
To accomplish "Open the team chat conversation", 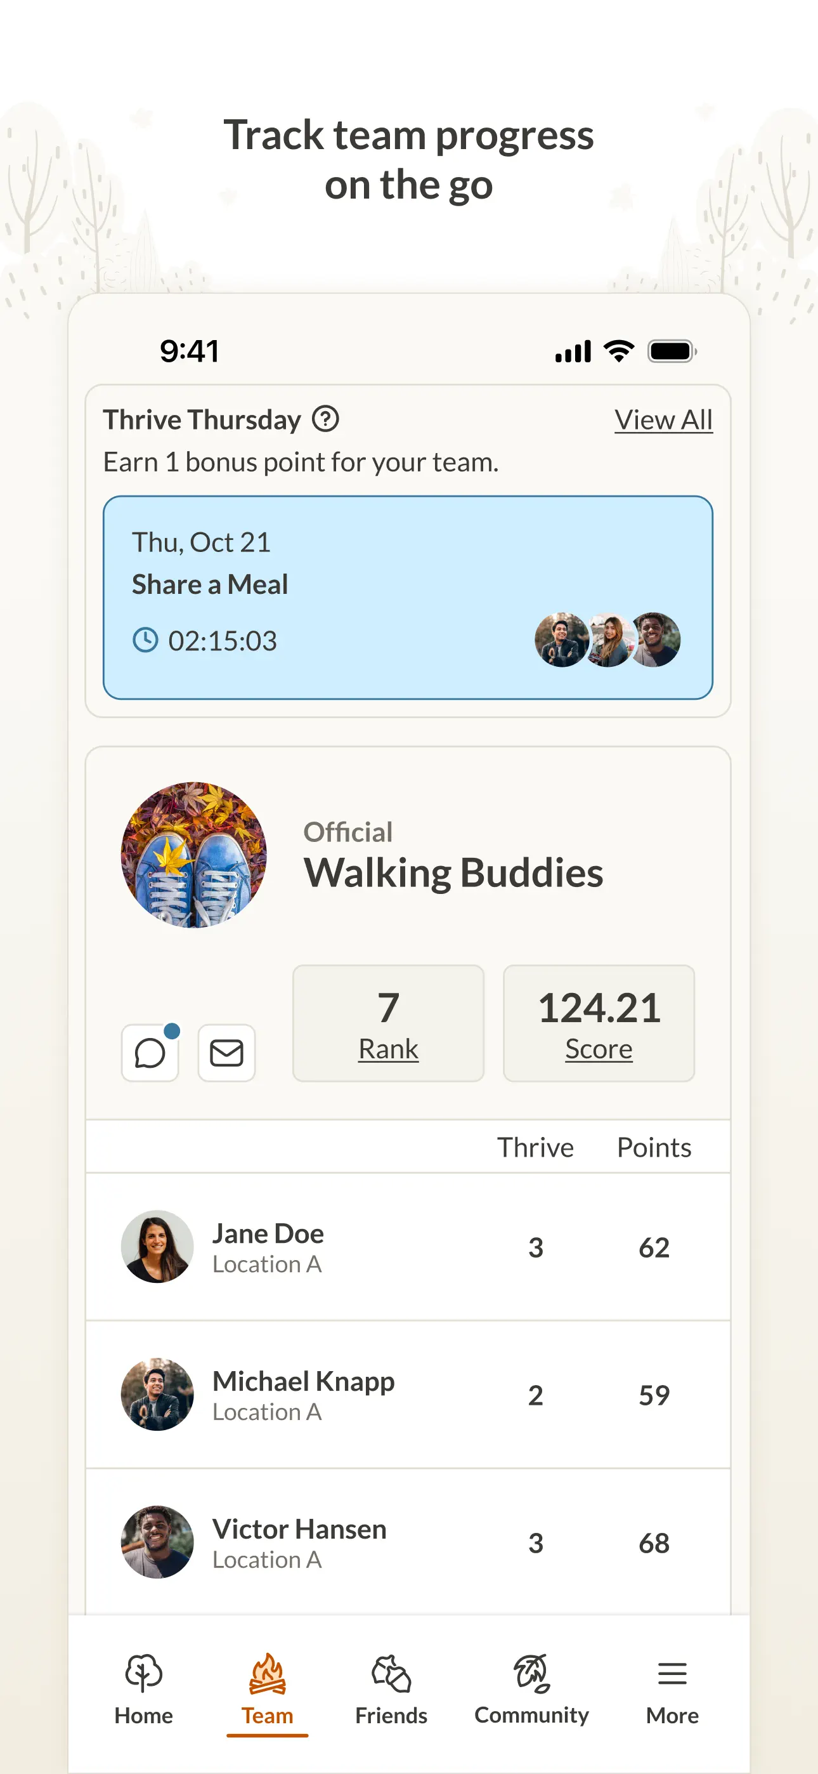I will point(150,1051).
